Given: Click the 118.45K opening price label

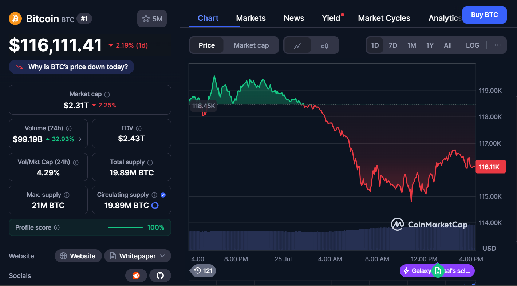Looking at the screenshot, I should [x=204, y=106].
